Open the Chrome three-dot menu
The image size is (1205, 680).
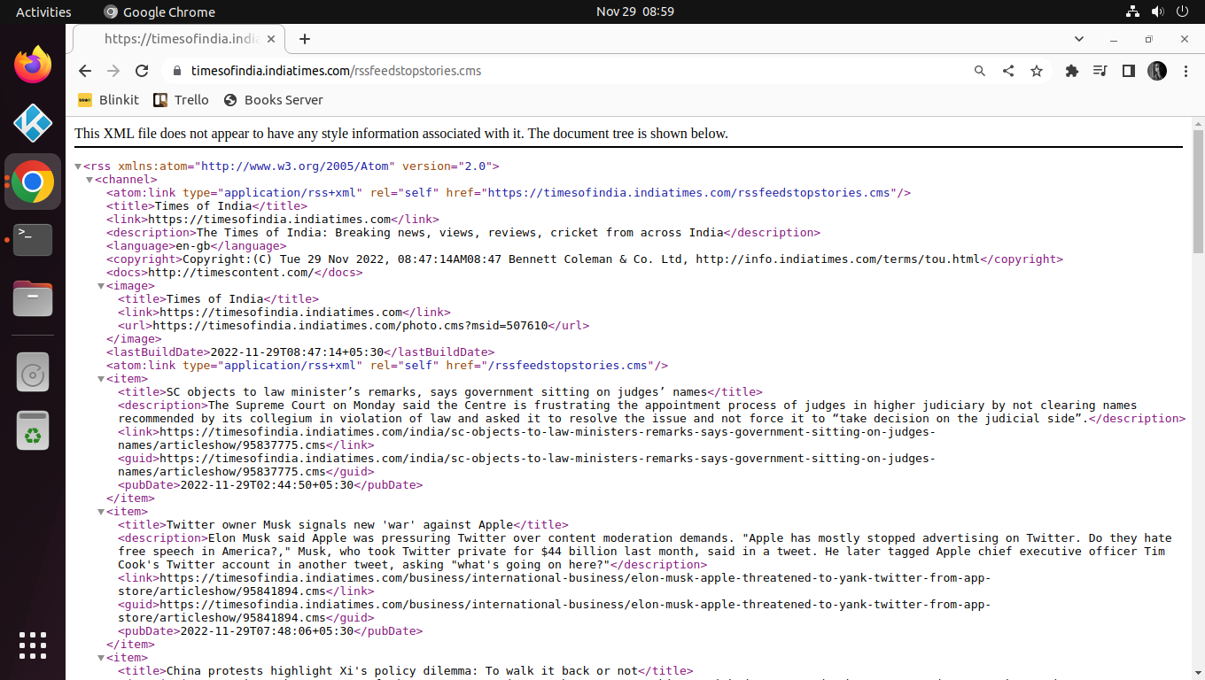[x=1186, y=71]
